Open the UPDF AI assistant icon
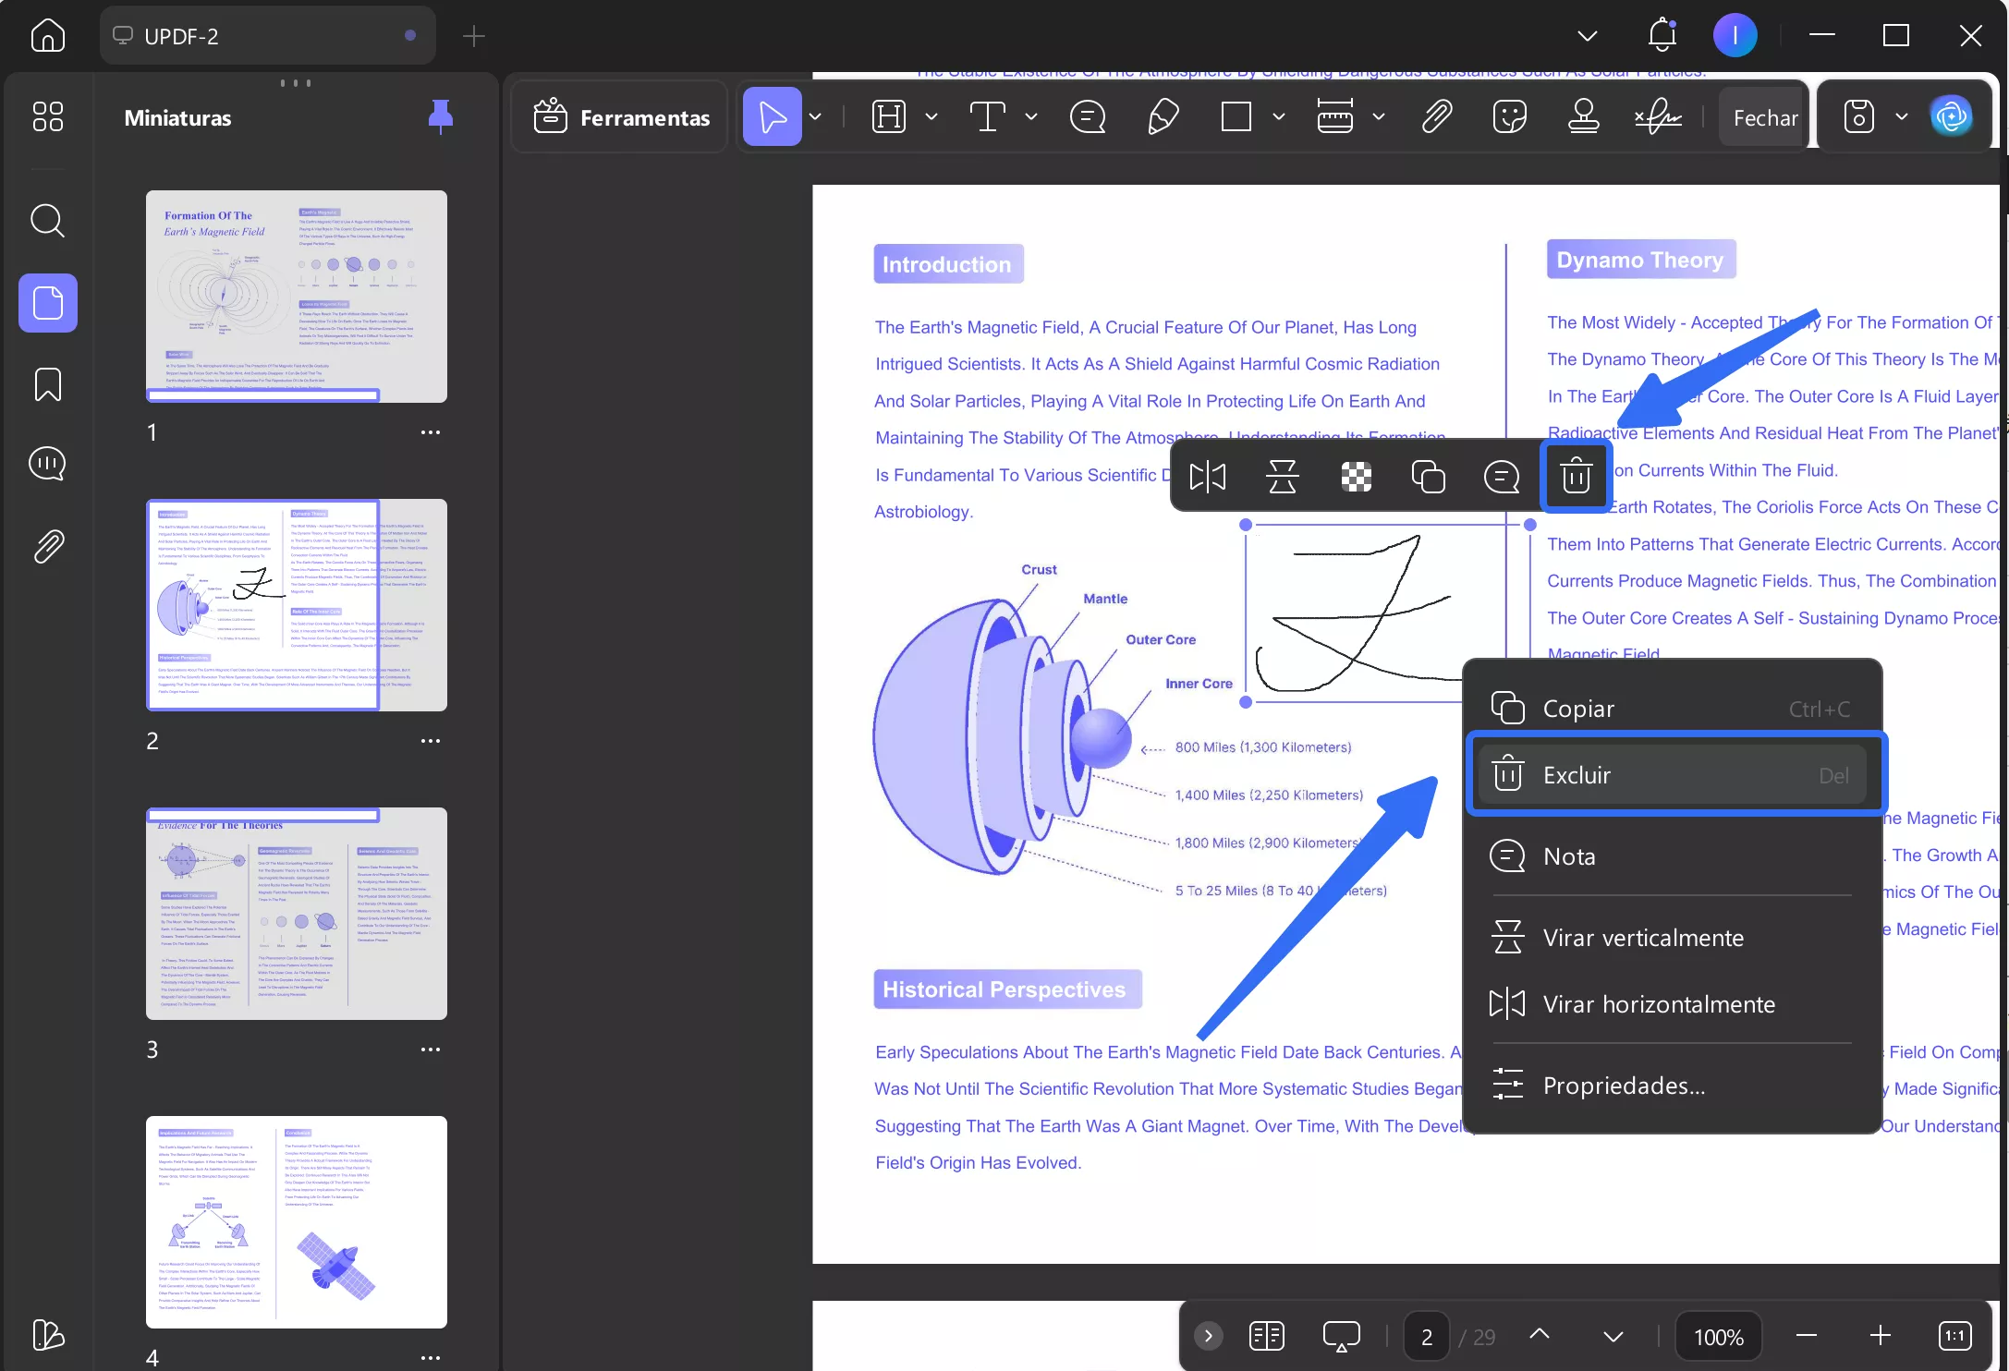The height and width of the screenshot is (1371, 2009). tap(1951, 116)
